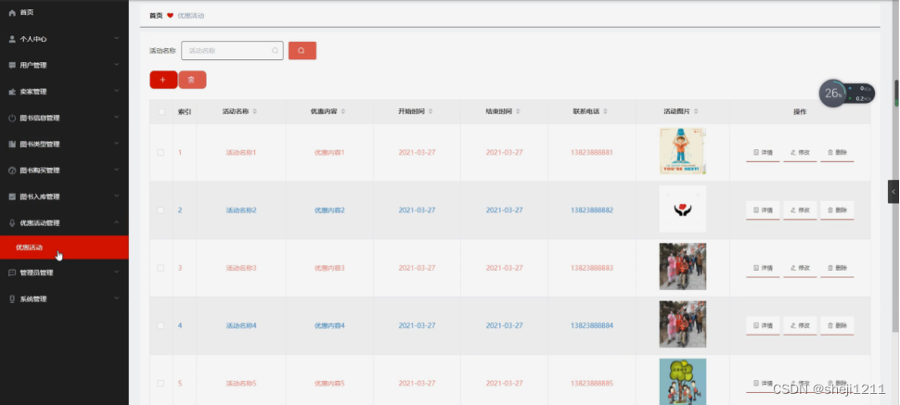Click the microphone icon beside 优惠活动管理
Image resolution: width=900 pixels, height=405 pixels.
[x=12, y=223]
